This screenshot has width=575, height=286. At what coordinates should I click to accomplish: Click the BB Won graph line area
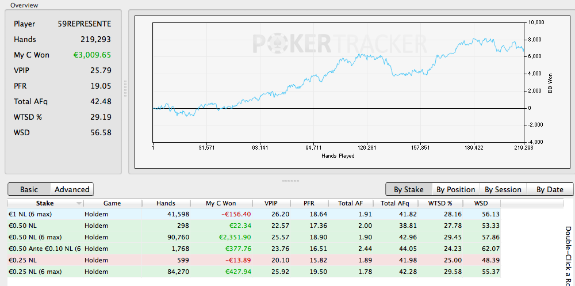[338, 83]
